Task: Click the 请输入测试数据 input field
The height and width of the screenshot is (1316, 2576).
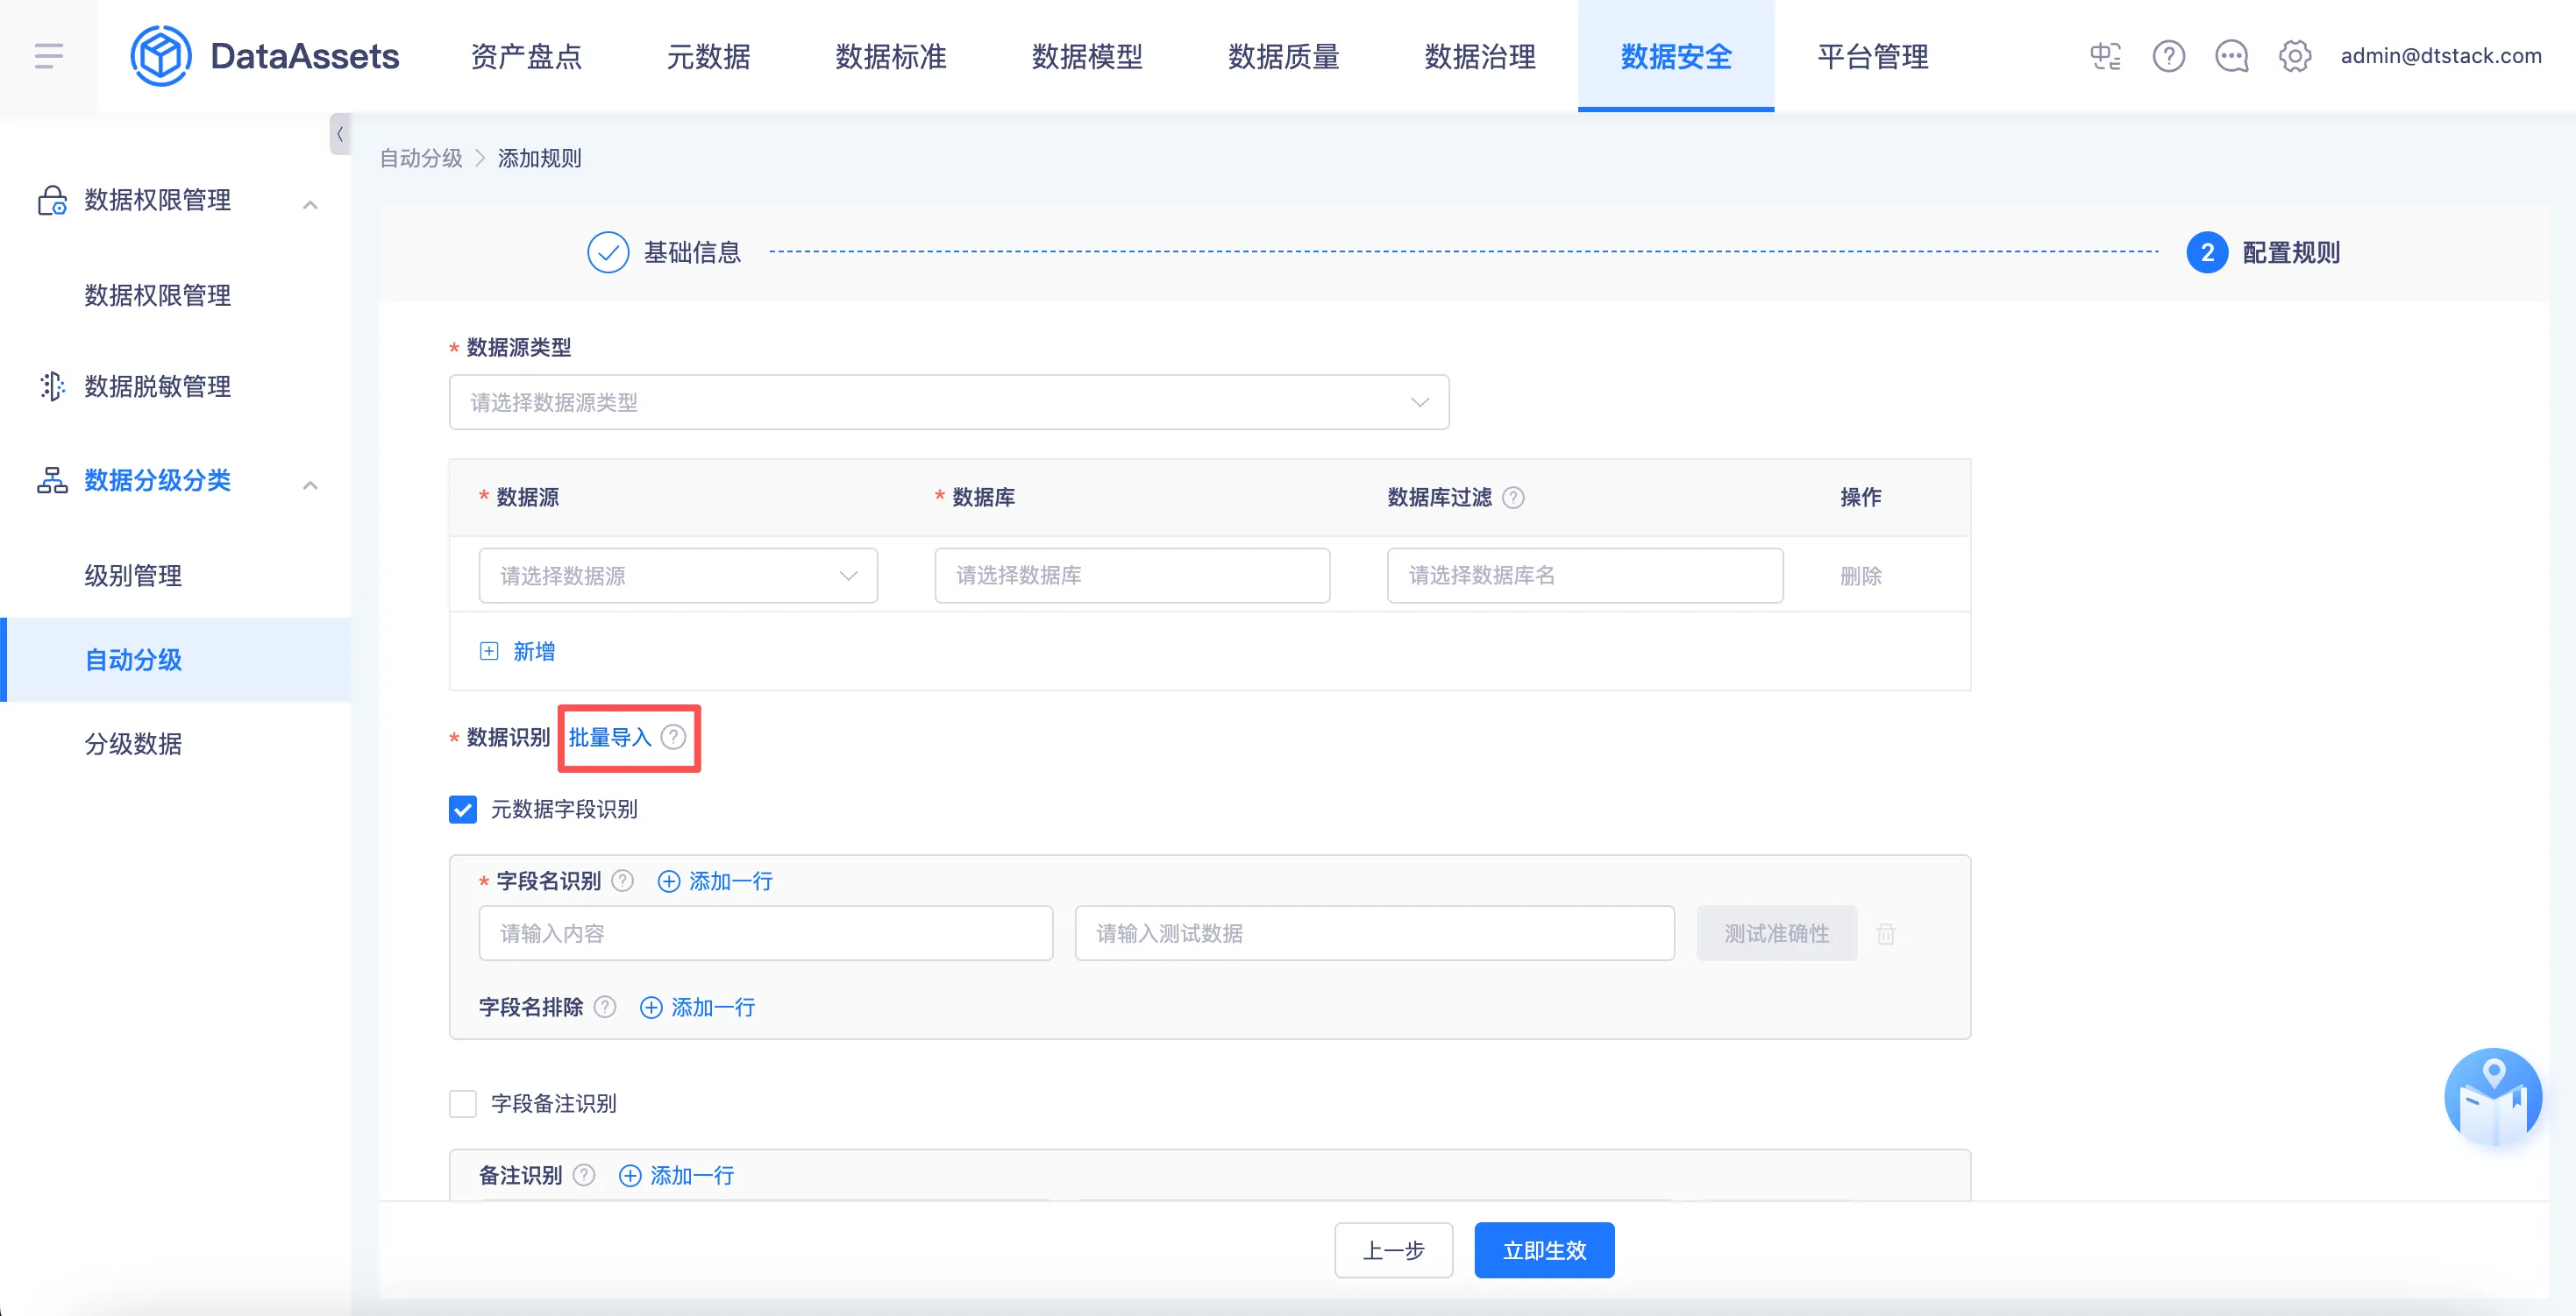Action: [x=1373, y=934]
